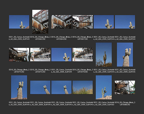Select the close-up cactus portrait with rocks below
144x114 pixels.
click(19, 87)
